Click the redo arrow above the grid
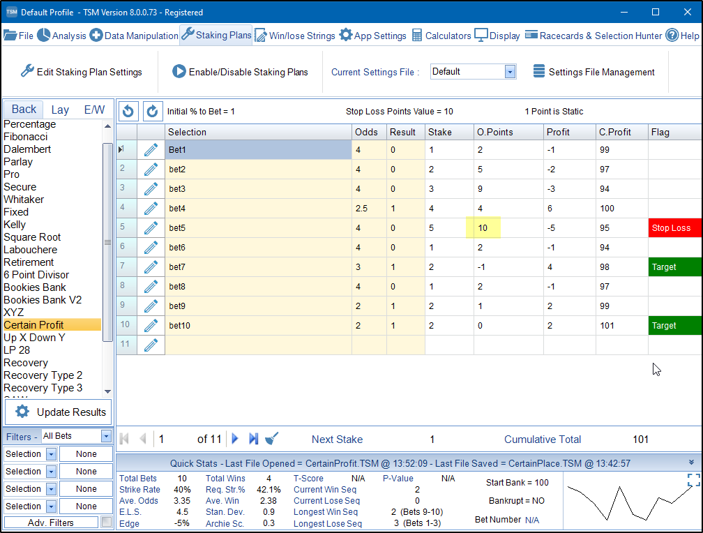The height and width of the screenshot is (533, 703). (x=152, y=111)
